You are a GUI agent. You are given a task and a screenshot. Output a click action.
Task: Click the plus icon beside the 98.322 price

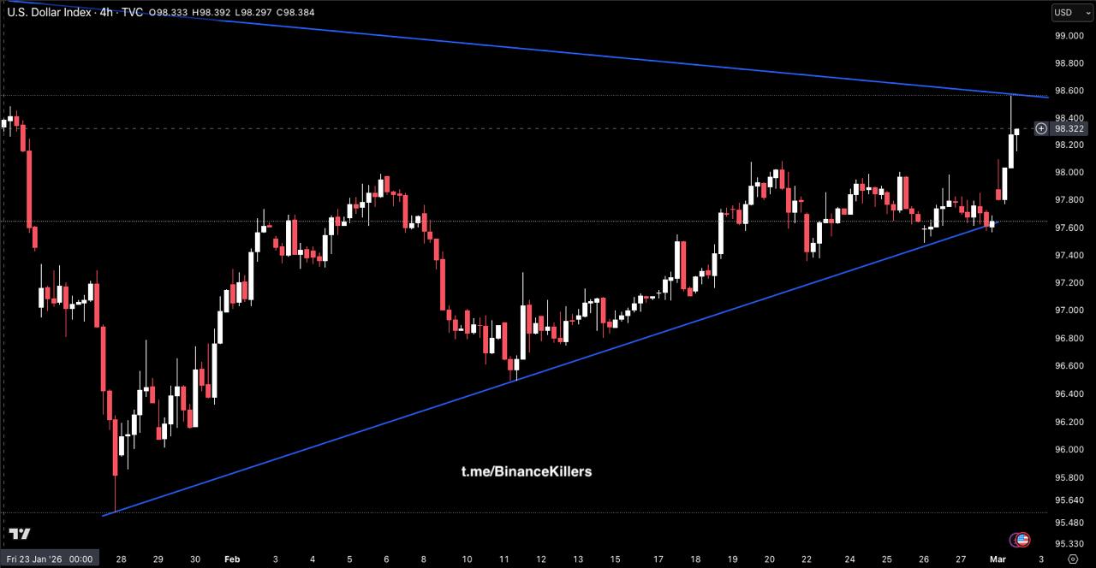point(1041,128)
